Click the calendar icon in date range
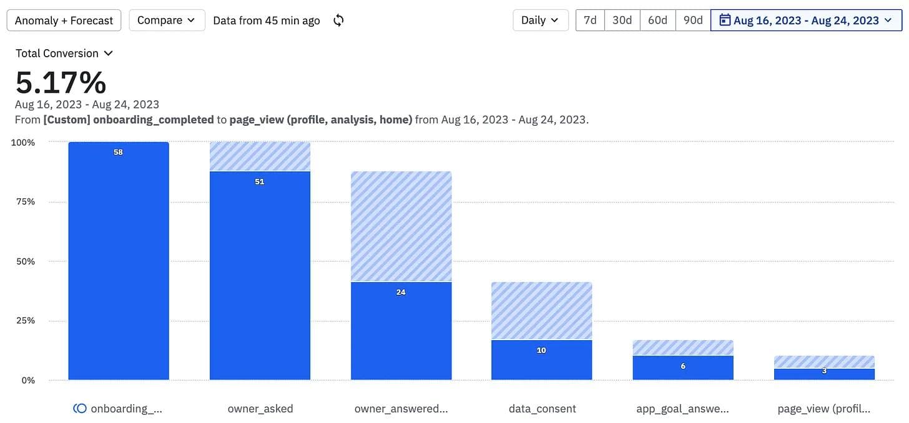909x423 pixels. (x=725, y=21)
